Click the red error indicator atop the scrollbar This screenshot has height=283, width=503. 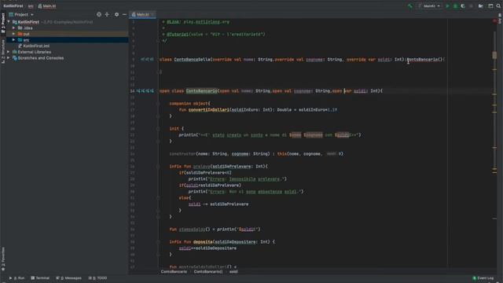pyautogui.click(x=494, y=21)
